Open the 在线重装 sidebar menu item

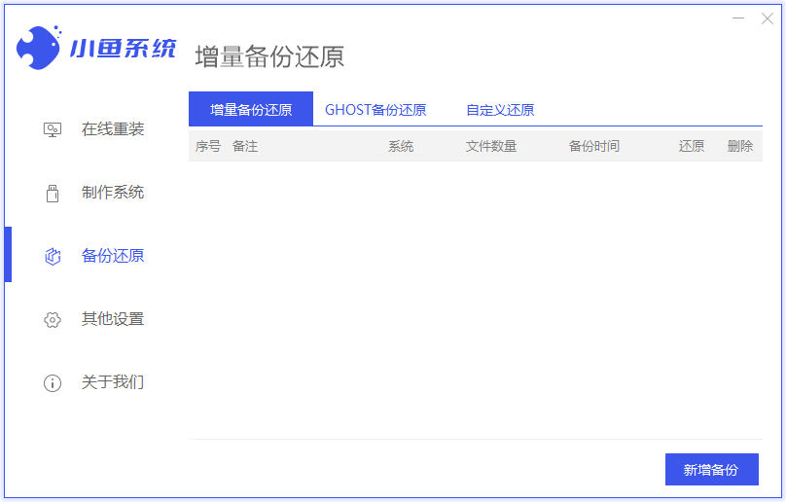113,129
